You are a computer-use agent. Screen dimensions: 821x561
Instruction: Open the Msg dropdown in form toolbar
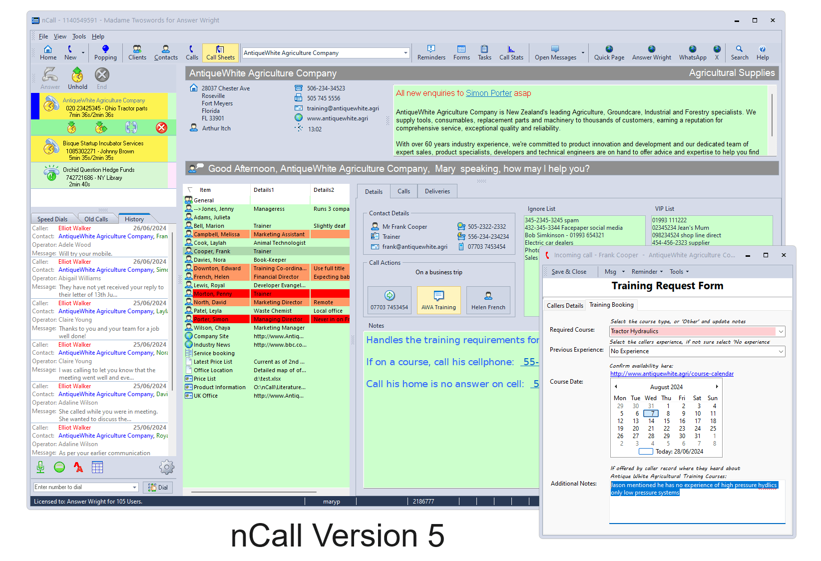pyautogui.click(x=614, y=272)
